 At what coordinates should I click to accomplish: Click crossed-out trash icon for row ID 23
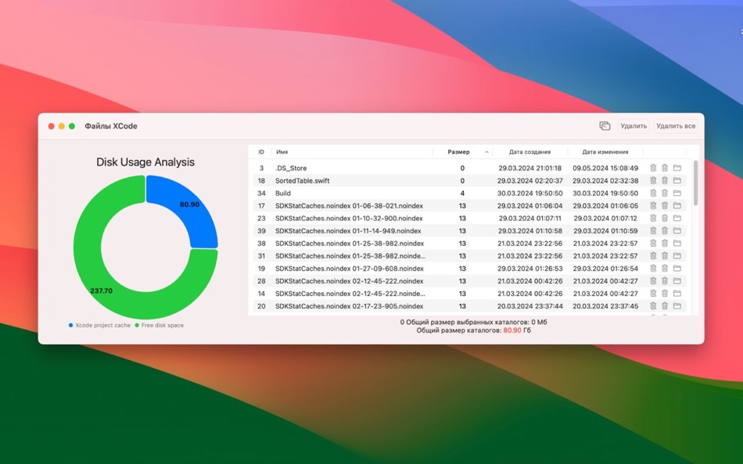(x=653, y=218)
